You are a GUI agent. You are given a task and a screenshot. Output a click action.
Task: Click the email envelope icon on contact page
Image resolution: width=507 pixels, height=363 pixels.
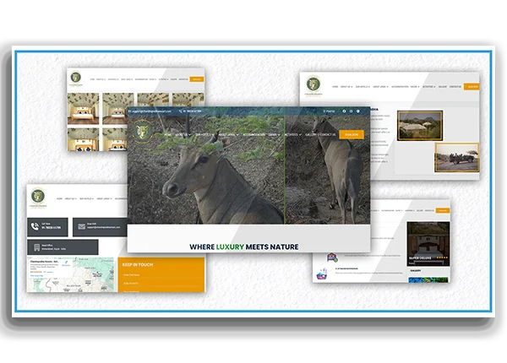pyautogui.click(x=79, y=225)
